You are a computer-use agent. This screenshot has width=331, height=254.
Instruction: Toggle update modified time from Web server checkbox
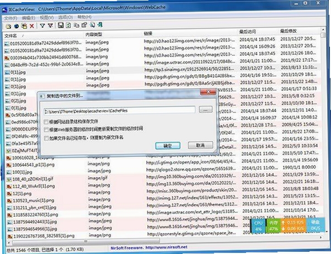point(46,129)
